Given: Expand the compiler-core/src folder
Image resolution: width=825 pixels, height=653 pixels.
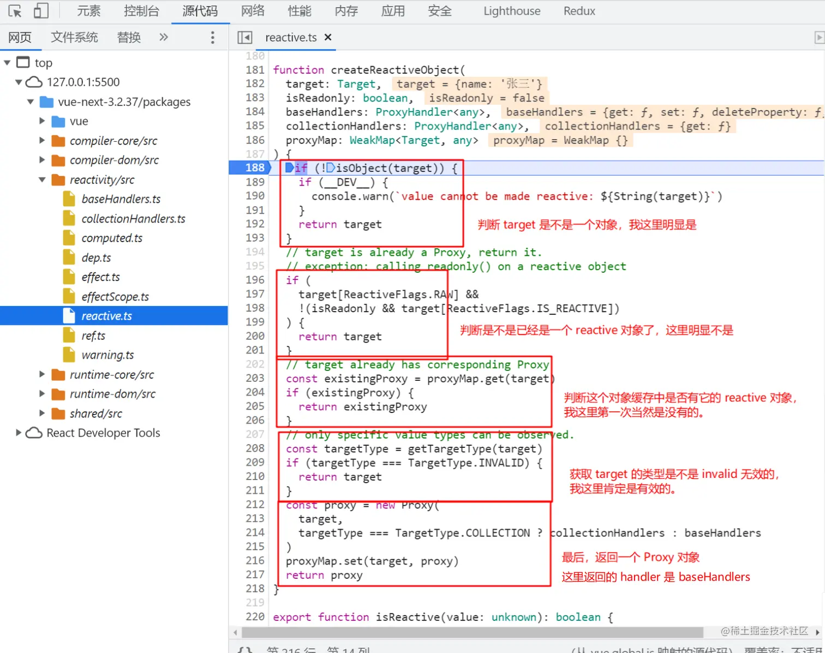Looking at the screenshot, I should pos(42,140).
